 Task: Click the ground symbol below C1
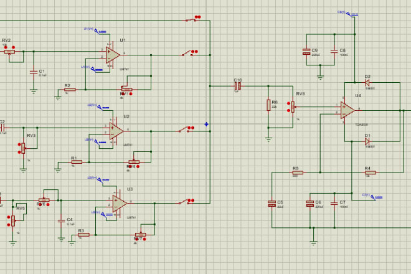(x=34, y=92)
